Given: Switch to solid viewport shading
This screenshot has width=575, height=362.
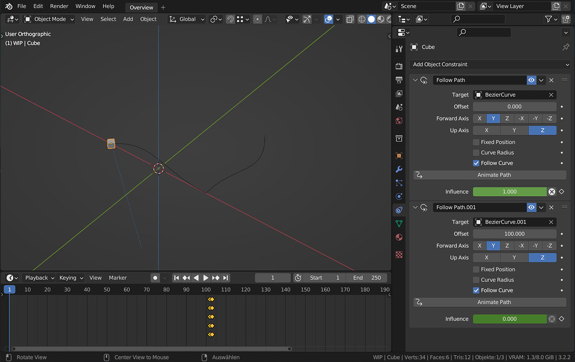Looking at the screenshot, I should click(371, 19).
